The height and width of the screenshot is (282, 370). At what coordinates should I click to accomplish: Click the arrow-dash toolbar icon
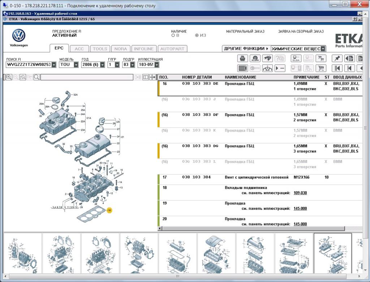pos(280,68)
